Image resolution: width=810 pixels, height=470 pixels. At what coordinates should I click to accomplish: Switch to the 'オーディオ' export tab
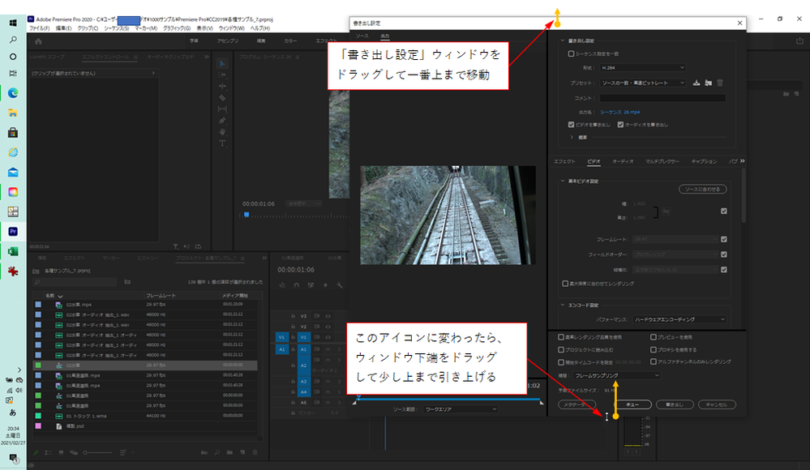click(623, 161)
